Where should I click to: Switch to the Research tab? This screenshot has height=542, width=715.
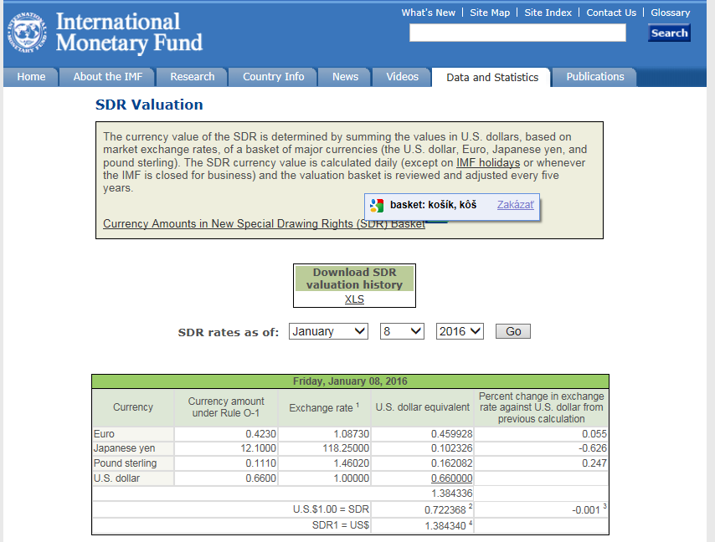click(x=192, y=77)
